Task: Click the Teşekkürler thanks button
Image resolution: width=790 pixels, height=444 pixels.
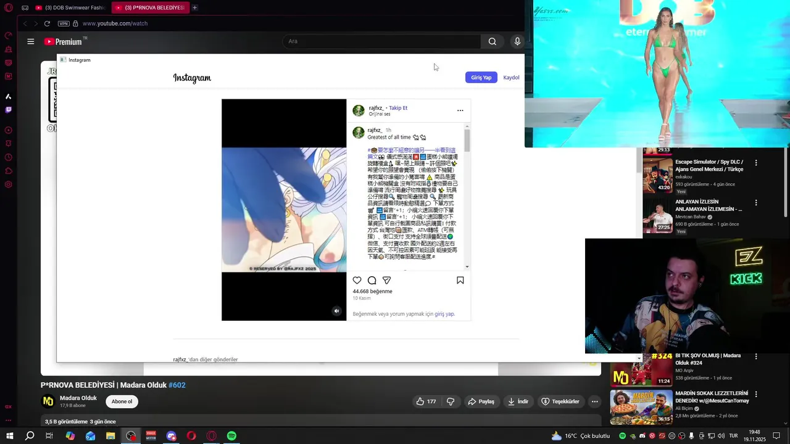Action: tap(560, 401)
